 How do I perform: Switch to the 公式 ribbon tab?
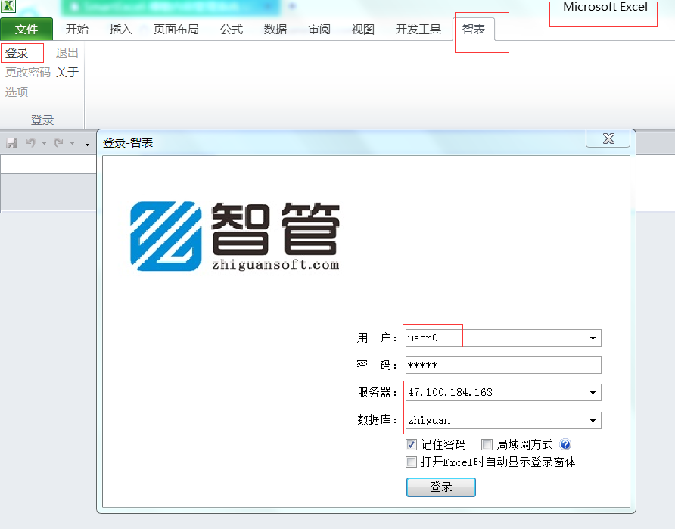[232, 30]
